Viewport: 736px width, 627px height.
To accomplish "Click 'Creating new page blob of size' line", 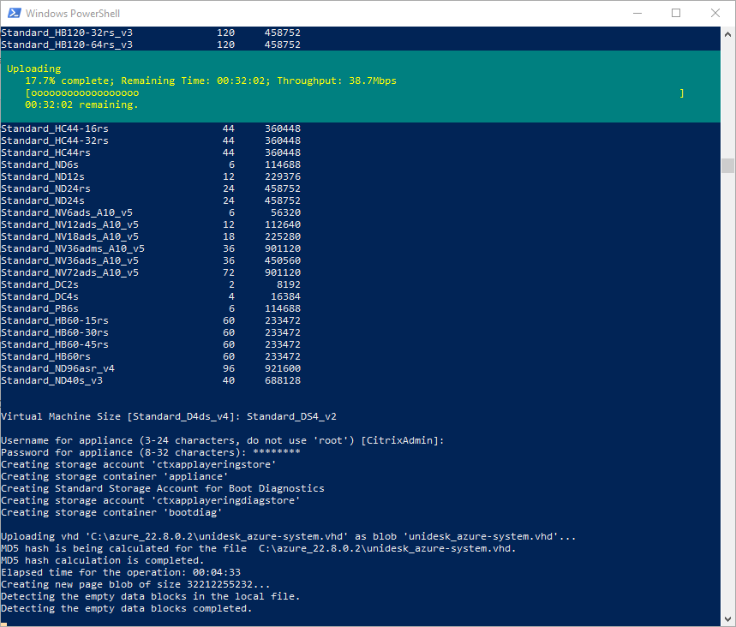I will [135, 584].
